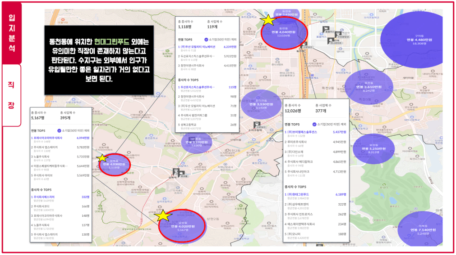Viewport: 456px width, 255px height.
Task: Open 주식회사 엡스테이지 row showing 5,783만원
Action: click(x=60, y=149)
